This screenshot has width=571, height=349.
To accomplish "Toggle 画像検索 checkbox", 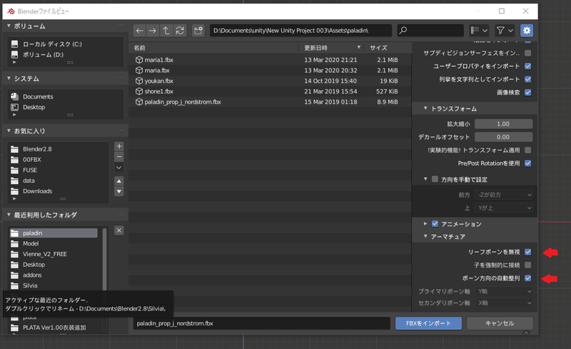I will coord(527,93).
